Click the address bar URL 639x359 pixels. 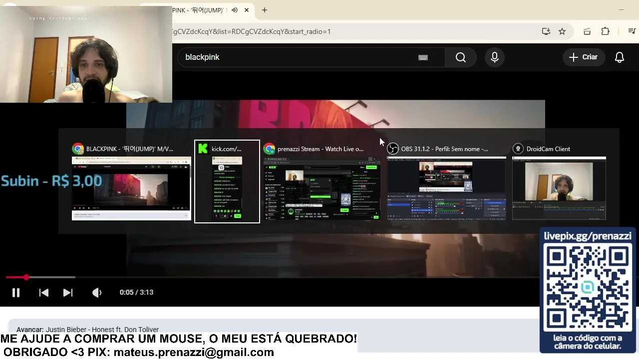(x=251, y=31)
